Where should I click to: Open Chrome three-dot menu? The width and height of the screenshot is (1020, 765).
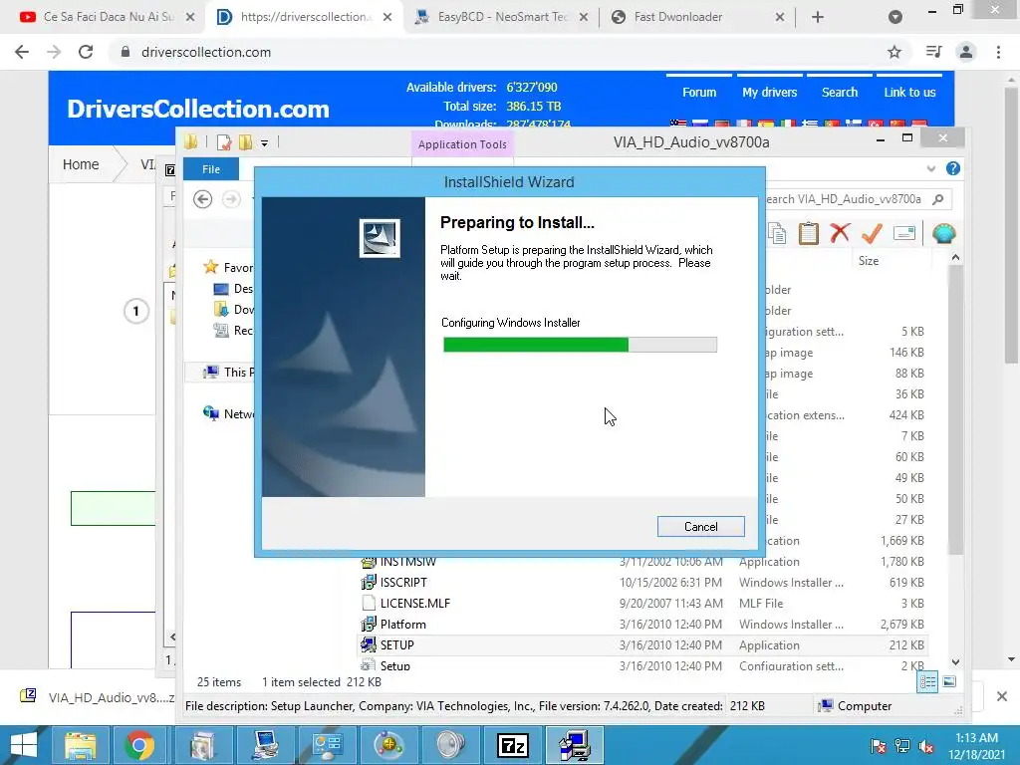pyautogui.click(x=998, y=52)
